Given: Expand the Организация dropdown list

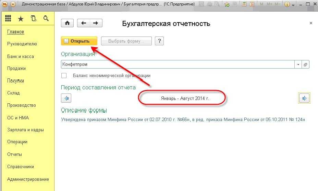Looking at the screenshot, I should point(298,64).
